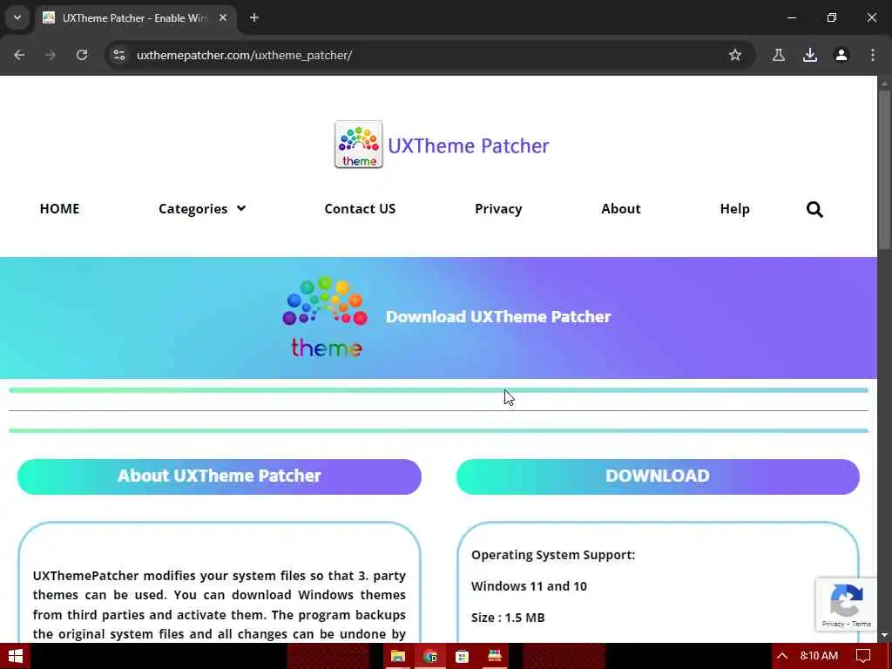
Task: Open the Contact US page
Action: [x=360, y=209]
